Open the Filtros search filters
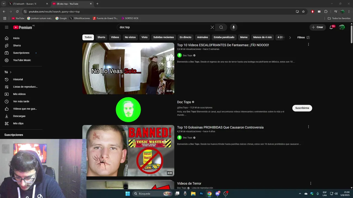 pyautogui.click(x=304, y=37)
